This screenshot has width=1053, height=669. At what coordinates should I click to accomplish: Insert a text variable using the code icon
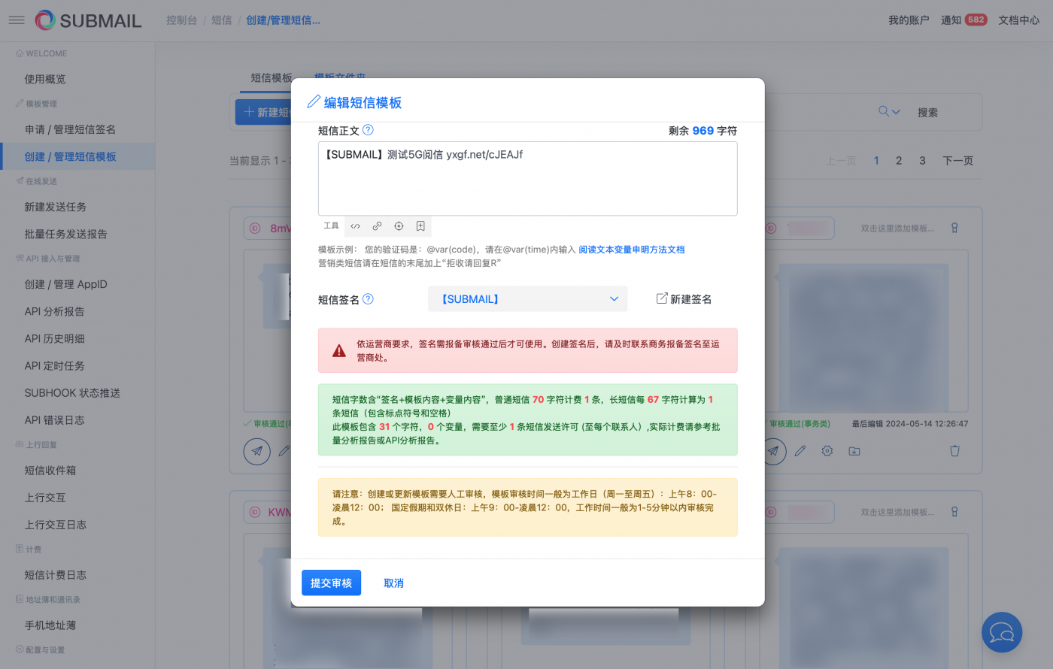coord(356,226)
